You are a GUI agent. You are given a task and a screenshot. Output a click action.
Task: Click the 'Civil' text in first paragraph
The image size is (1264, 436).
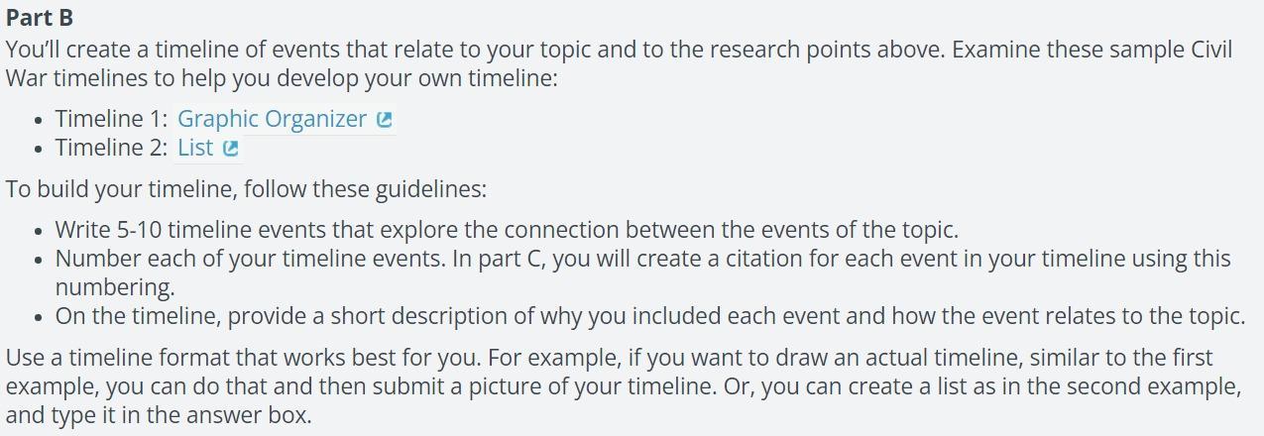[1211, 50]
